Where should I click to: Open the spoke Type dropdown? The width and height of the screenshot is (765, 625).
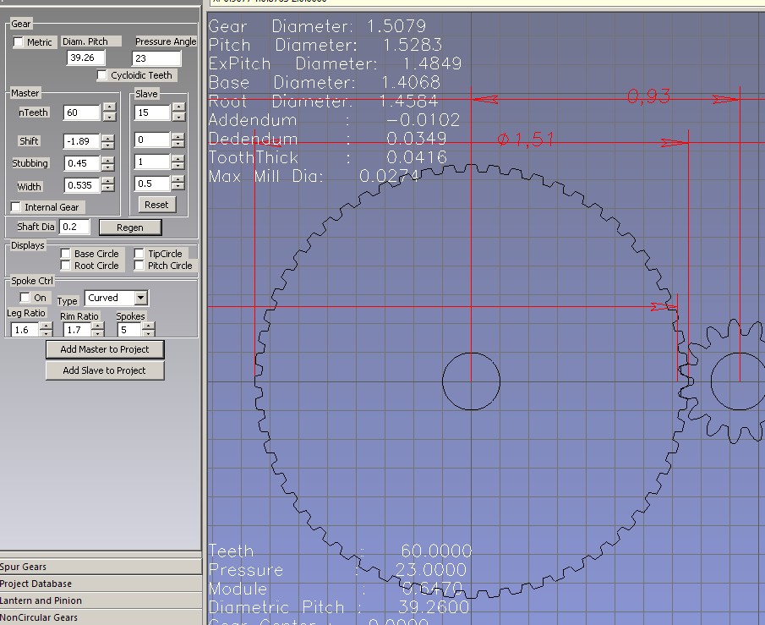[x=140, y=298]
